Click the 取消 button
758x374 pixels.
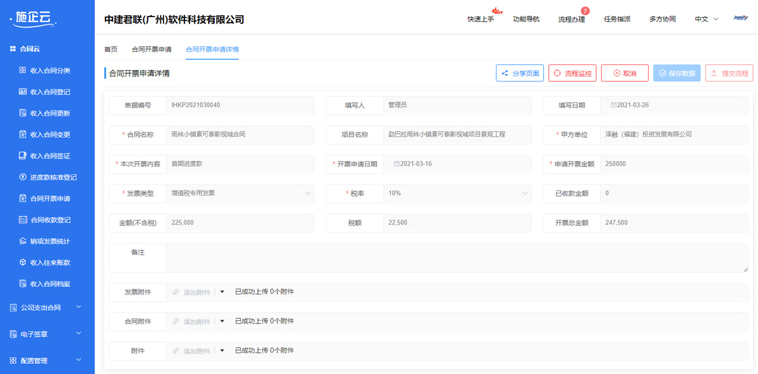(x=625, y=73)
